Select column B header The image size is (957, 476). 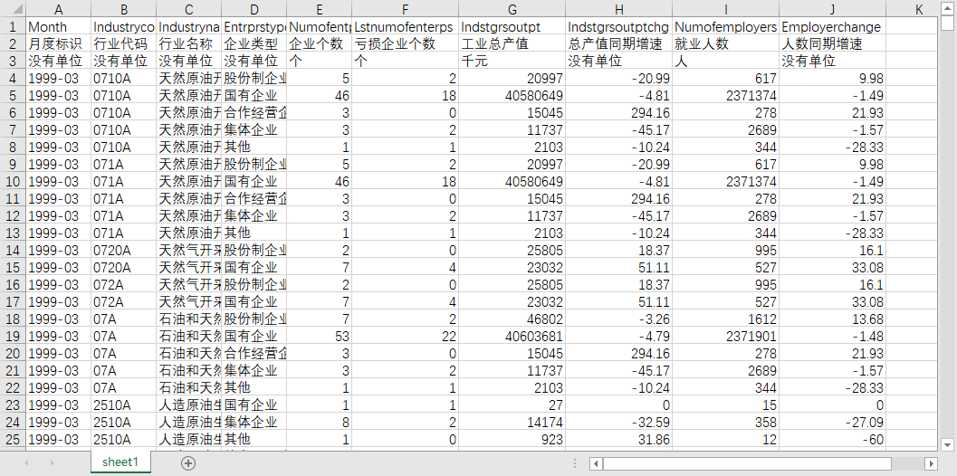tap(124, 9)
